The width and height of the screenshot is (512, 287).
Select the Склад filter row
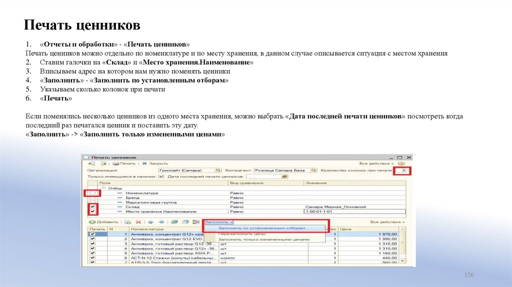[247, 207]
